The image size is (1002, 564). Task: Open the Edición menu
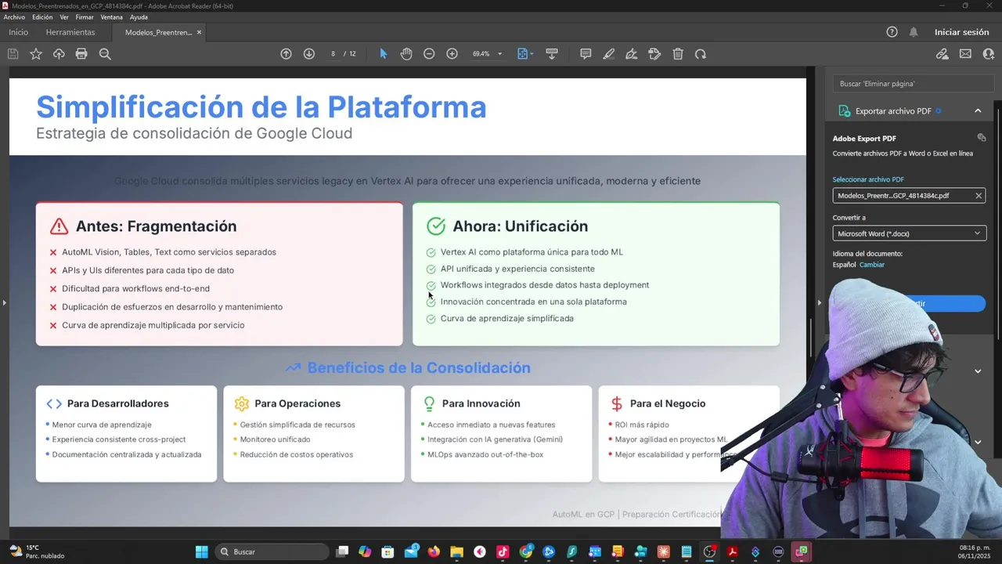coord(42,17)
